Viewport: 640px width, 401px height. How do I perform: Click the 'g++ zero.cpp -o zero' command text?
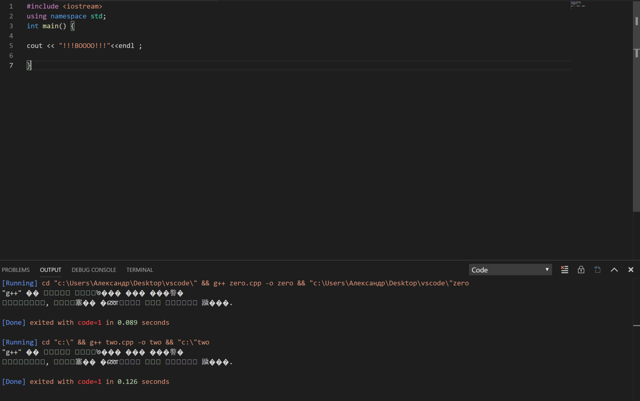pos(253,283)
